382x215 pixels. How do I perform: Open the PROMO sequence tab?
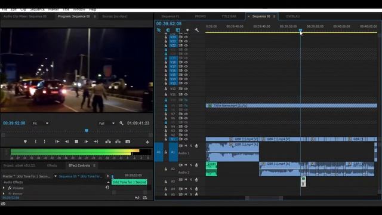tap(201, 16)
